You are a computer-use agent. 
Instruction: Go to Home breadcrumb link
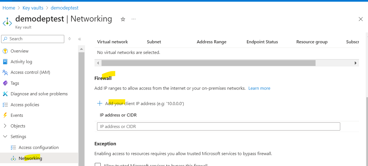click(x=9, y=8)
